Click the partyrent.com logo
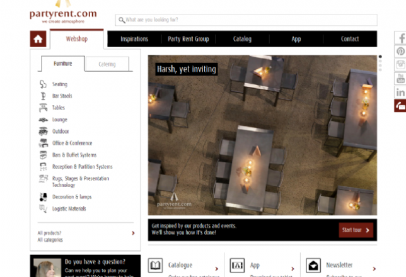The height and width of the screenshot is (277, 406). click(63, 12)
